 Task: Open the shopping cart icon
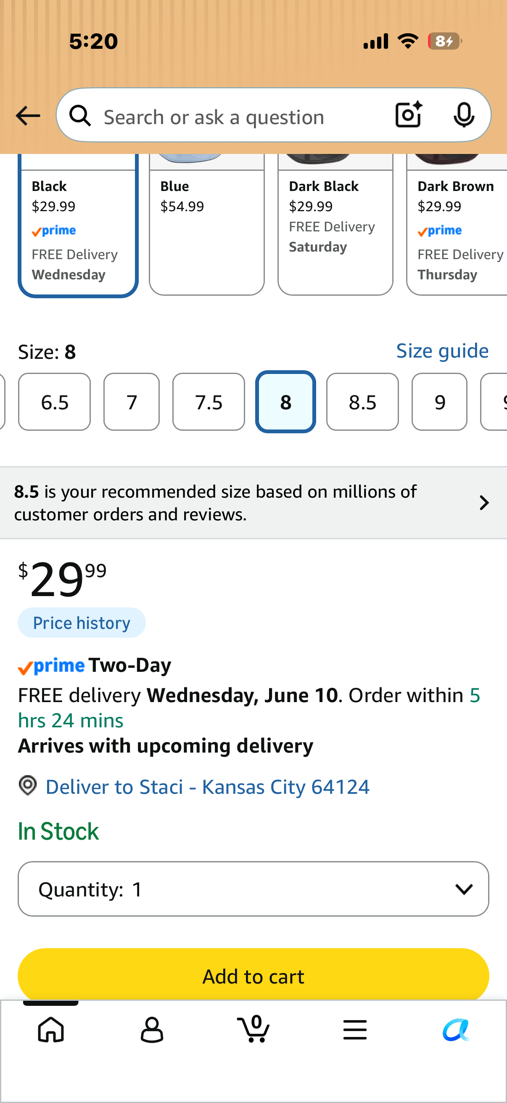253,1029
